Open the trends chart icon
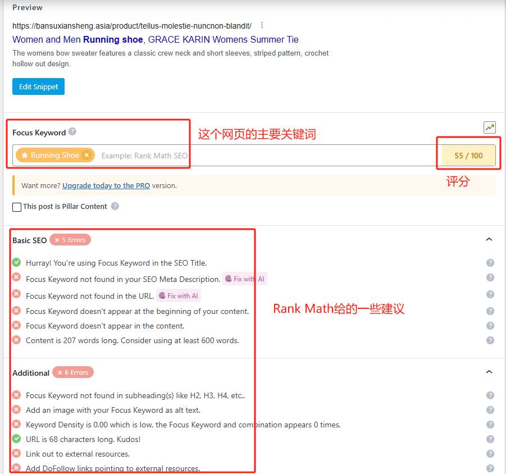Screen dimensions: 506x474 click(490, 127)
